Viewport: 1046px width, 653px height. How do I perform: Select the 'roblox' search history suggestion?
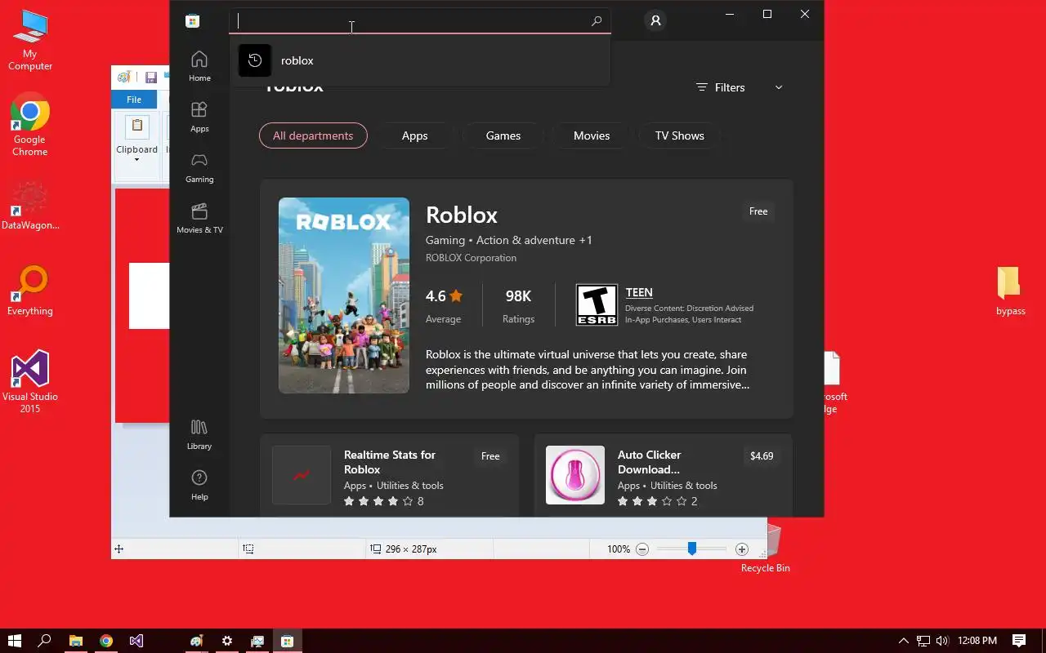tap(419, 60)
